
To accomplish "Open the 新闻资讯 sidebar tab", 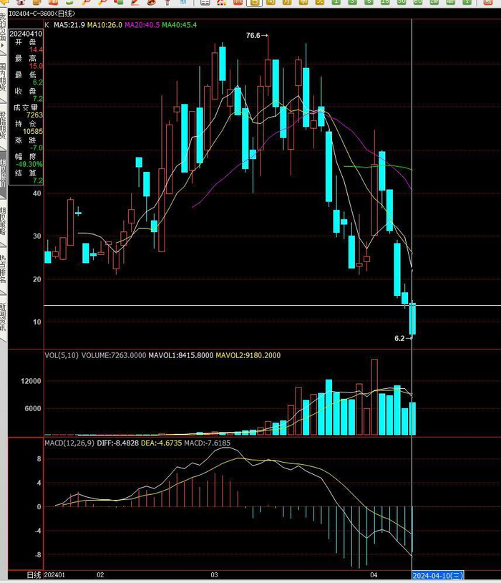I will (3, 317).
